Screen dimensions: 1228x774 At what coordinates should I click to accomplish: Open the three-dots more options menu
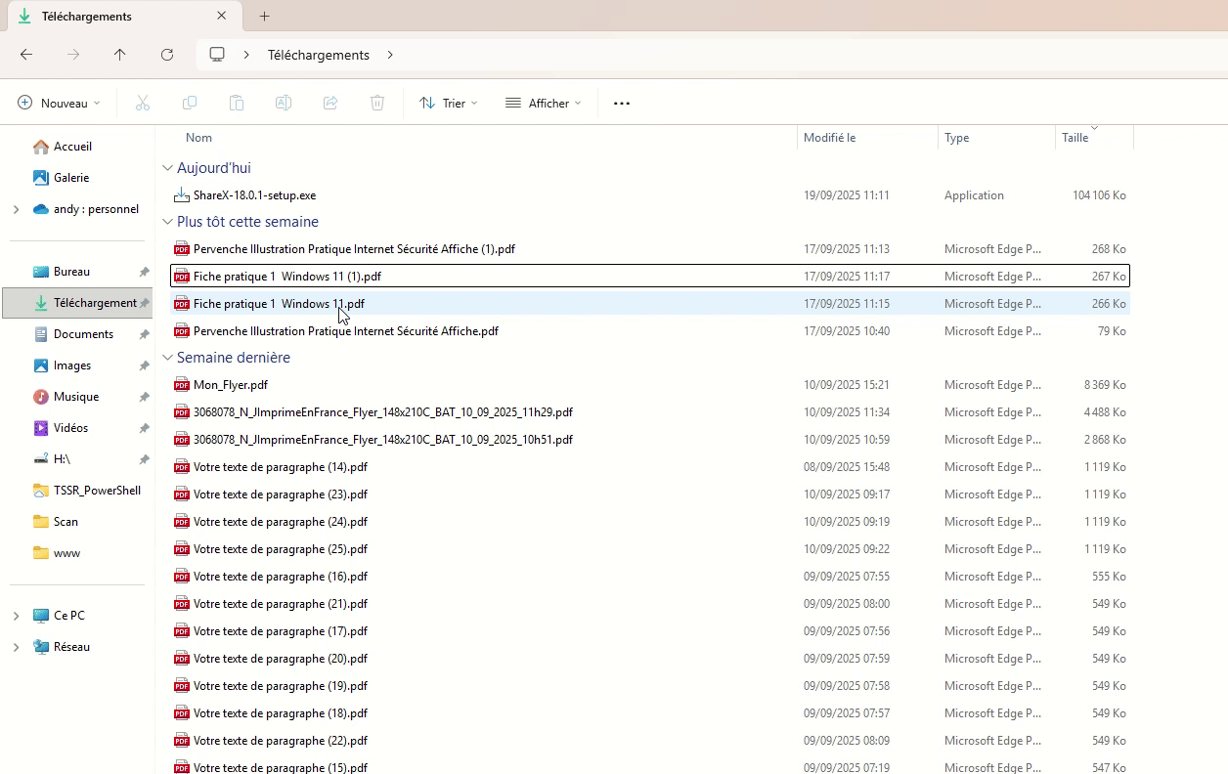pos(622,103)
